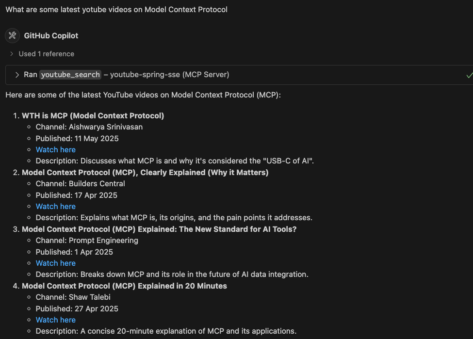
Task: Click the user question about latest YouTube videos
Action: point(116,9)
